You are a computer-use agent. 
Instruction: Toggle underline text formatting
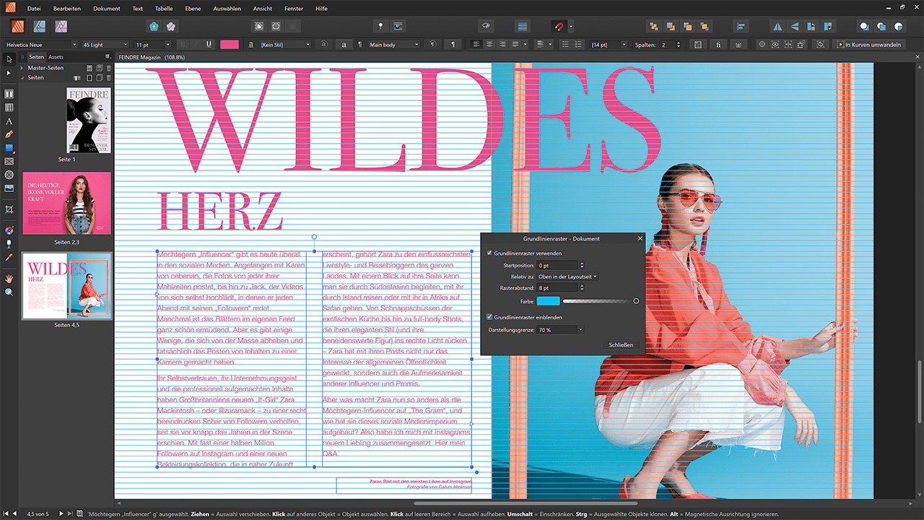[x=209, y=44]
